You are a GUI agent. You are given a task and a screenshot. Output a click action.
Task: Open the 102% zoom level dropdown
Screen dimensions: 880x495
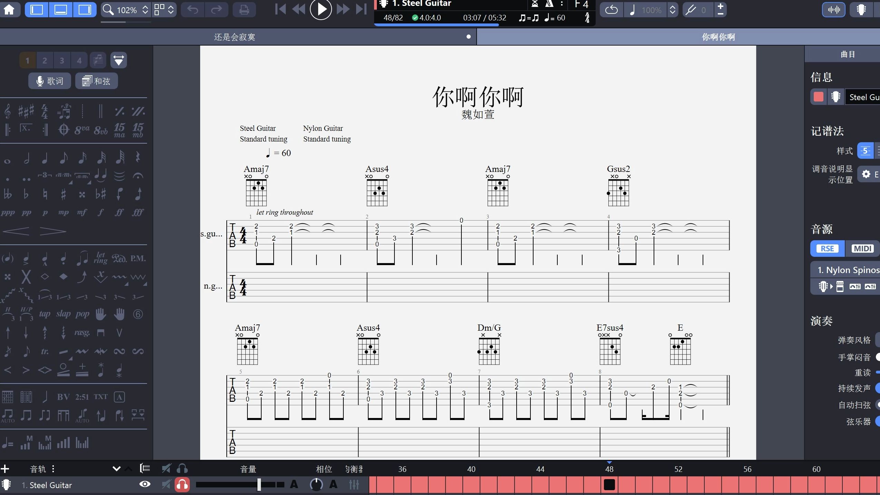click(x=126, y=10)
